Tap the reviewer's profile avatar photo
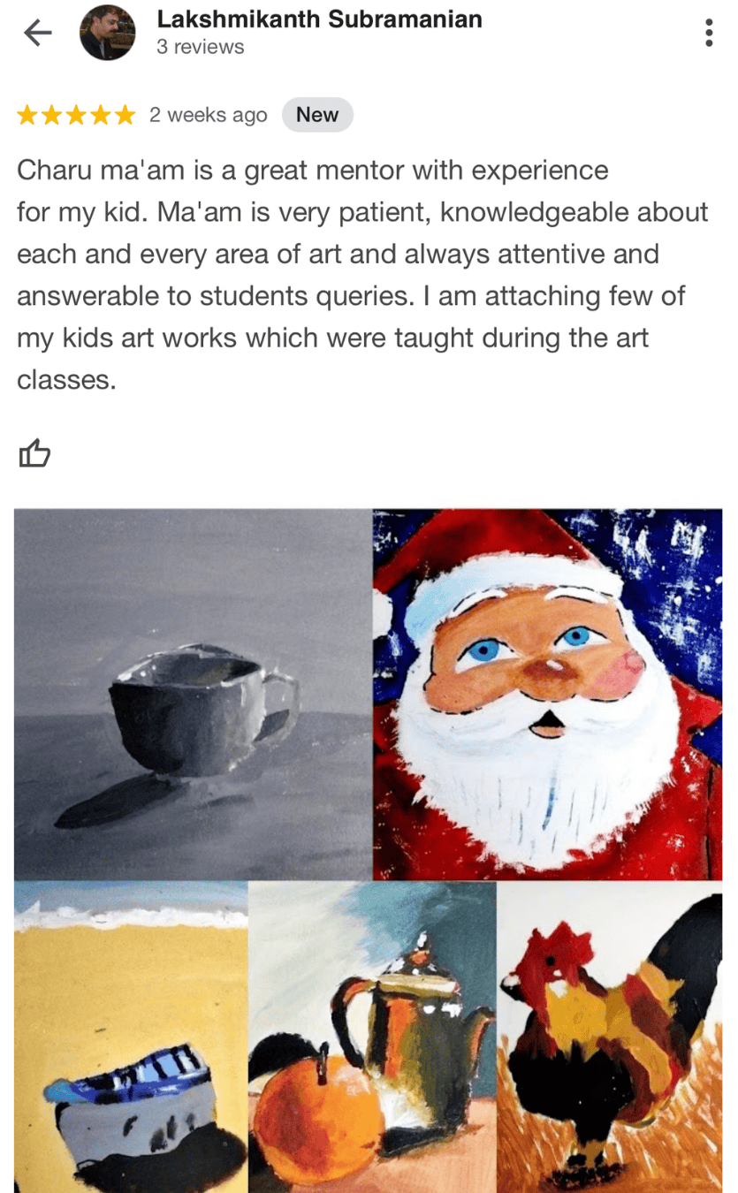The image size is (738, 1193). coord(108,33)
